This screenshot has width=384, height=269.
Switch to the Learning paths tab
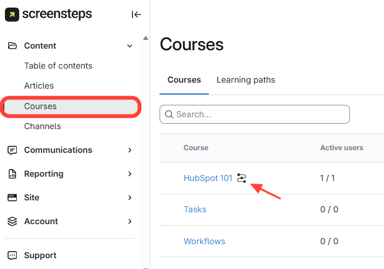coord(246,80)
